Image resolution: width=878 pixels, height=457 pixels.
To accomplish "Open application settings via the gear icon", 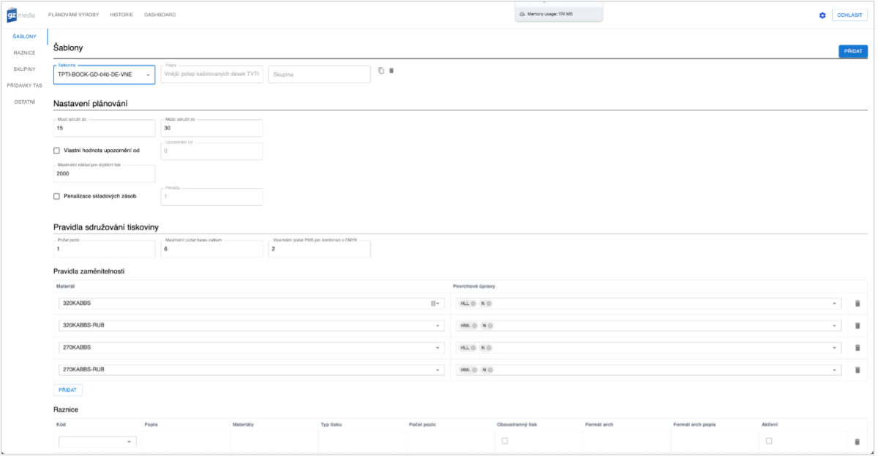I will point(824,13).
